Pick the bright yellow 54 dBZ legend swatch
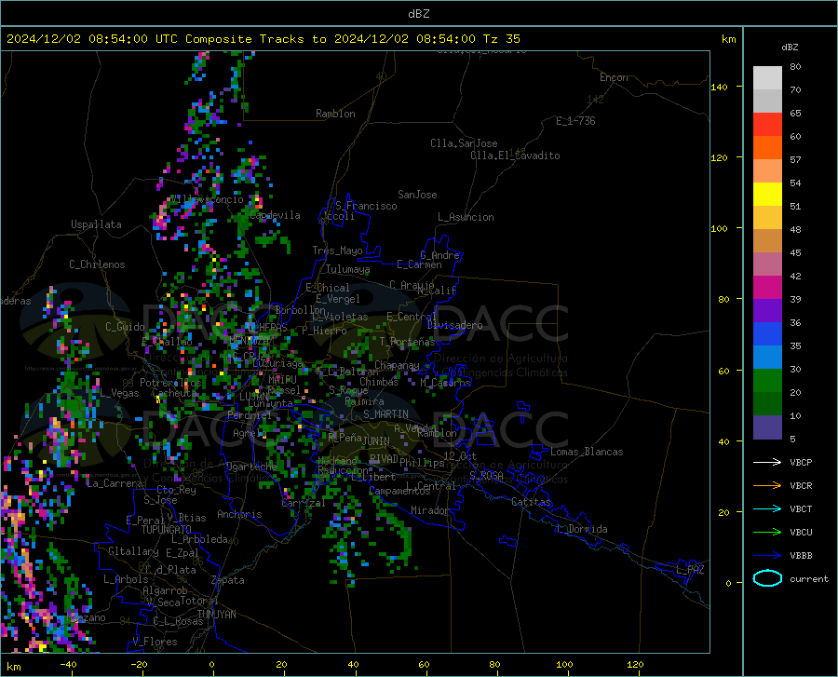The width and height of the screenshot is (838, 677). tap(767, 195)
